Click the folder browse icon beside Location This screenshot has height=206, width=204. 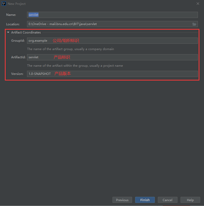click(x=194, y=24)
